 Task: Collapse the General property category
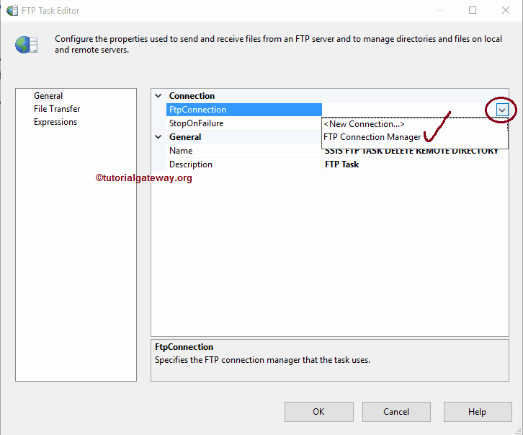[158, 137]
